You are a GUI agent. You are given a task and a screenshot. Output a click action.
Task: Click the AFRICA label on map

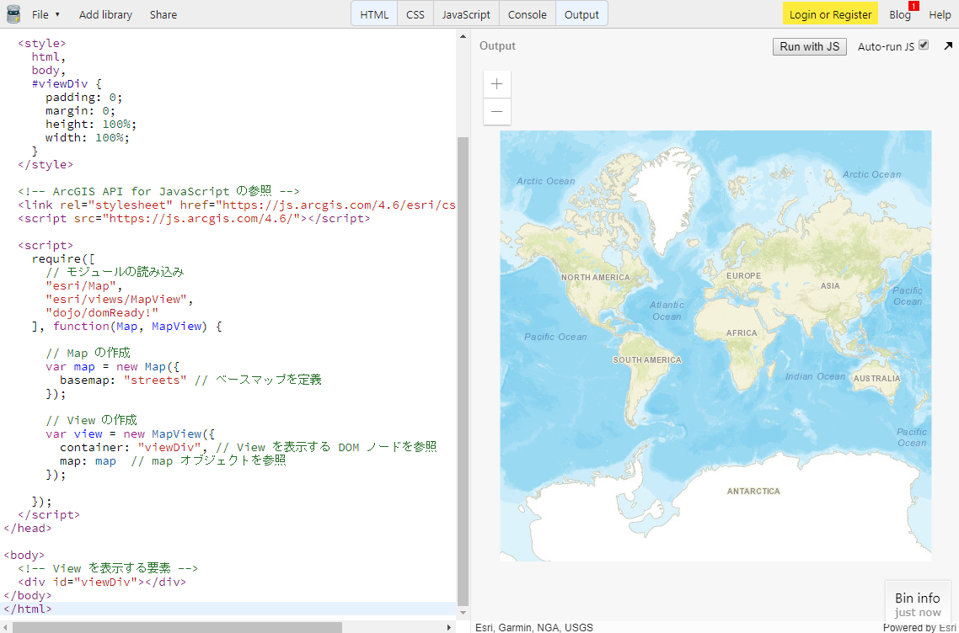click(742, 333)
